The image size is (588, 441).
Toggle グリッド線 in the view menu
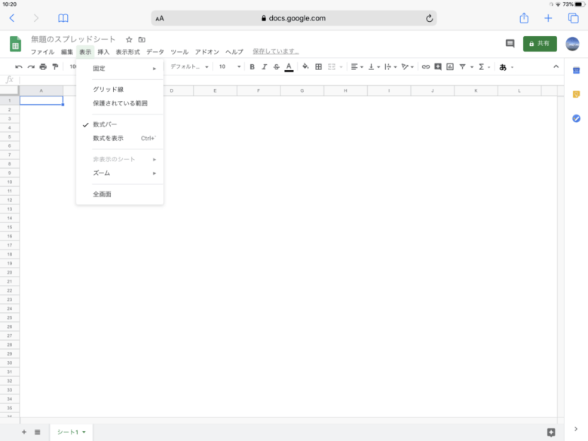pyautogui.click(x=108, y=90)
